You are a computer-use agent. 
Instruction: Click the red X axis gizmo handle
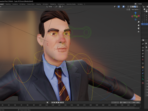139,16
